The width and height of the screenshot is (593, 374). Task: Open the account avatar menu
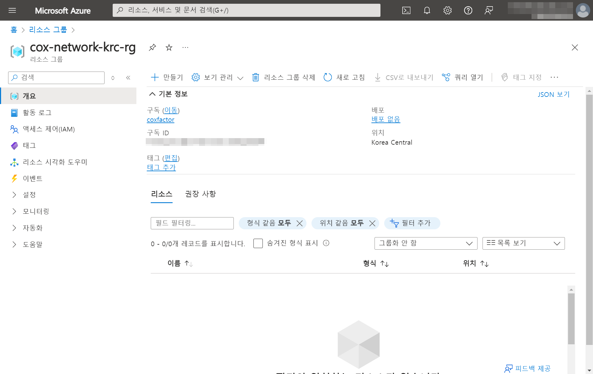tap(583, 10)
